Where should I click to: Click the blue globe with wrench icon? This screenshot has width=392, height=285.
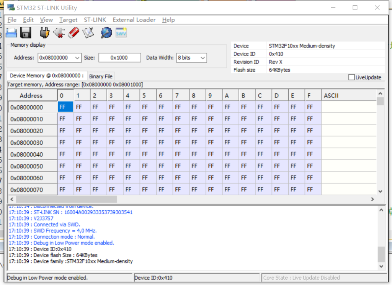pyautogui.click(x=106, y=33)
